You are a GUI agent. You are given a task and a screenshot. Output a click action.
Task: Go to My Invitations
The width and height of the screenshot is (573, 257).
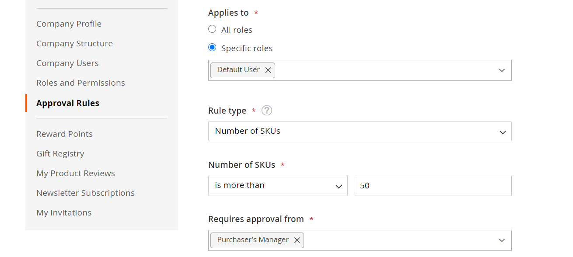(x=64, y=213)
